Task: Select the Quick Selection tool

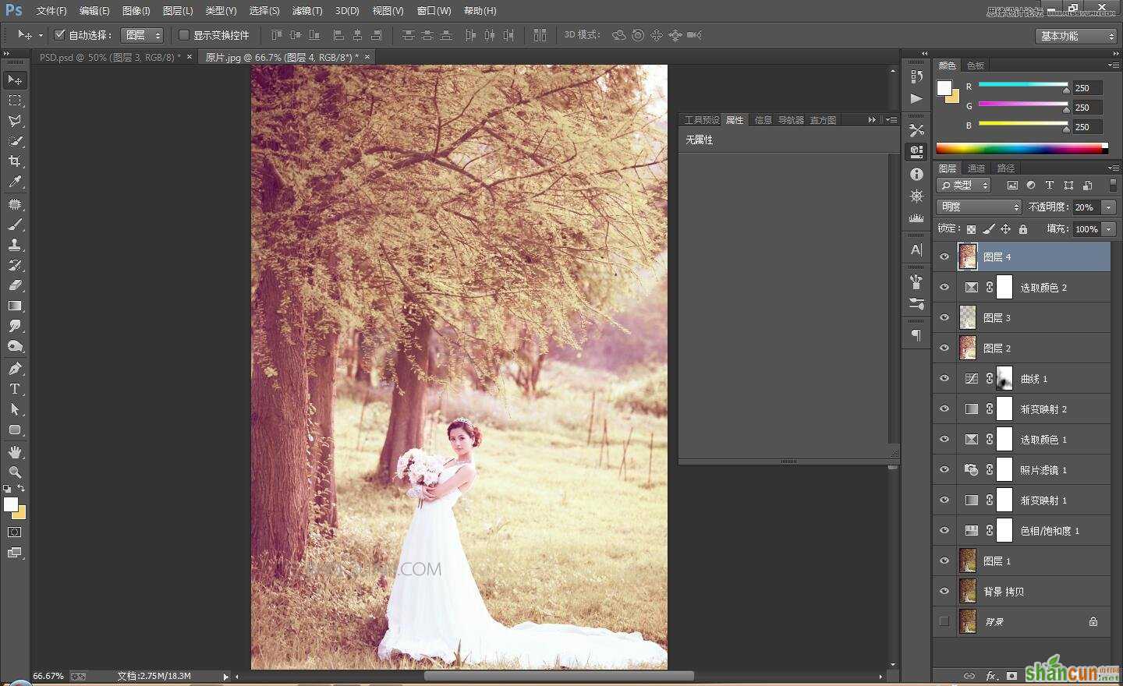Action: click(15, 141)
